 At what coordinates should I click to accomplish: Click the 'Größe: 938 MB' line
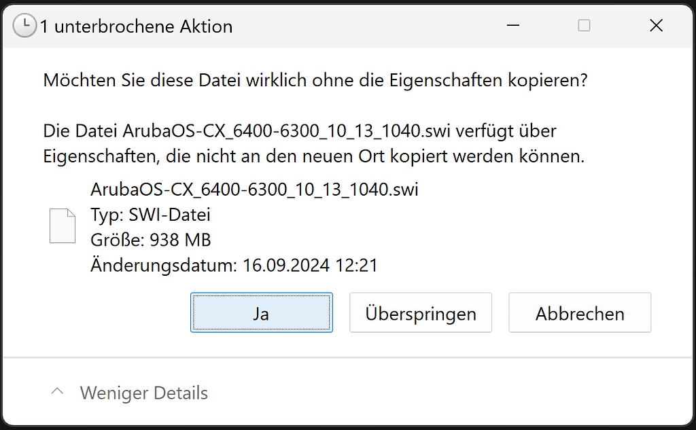tap(150, 240)
